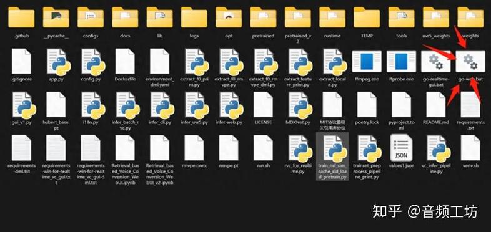This screenshot has width=491, height=232.
Task: Select ffmpeg.exe executable icon
Action: coord(367,62)
